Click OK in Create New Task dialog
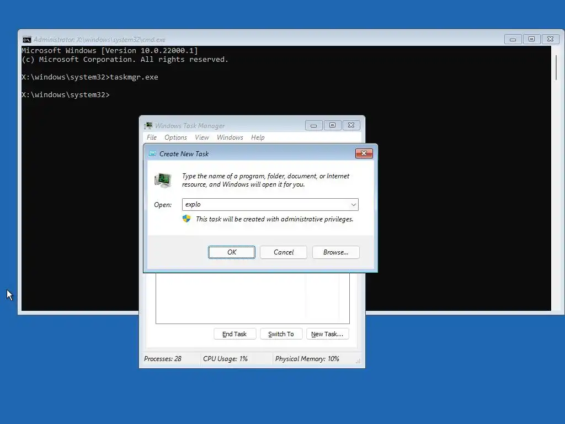The width and height of the screenshot is (565, 424). [x=232, y=252]
